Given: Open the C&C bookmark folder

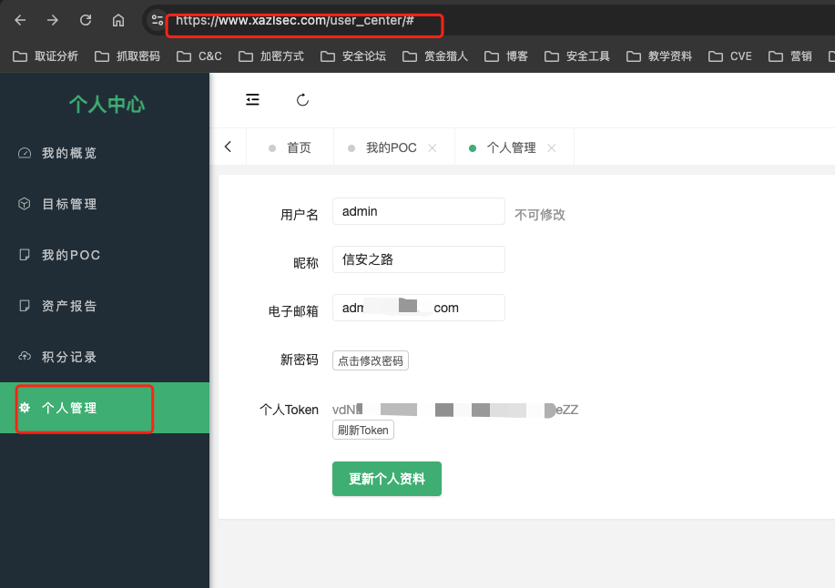Looking at the screenshot, I should coord(199,56).
